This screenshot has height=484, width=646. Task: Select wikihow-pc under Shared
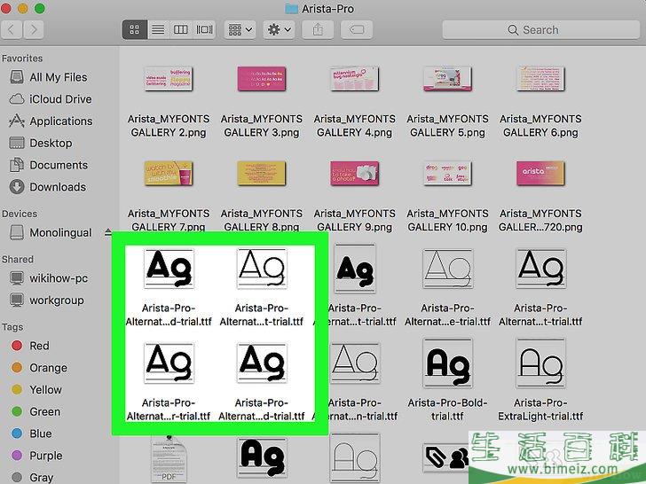click(49, 278)
